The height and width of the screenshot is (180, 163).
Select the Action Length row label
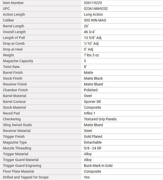14,14
